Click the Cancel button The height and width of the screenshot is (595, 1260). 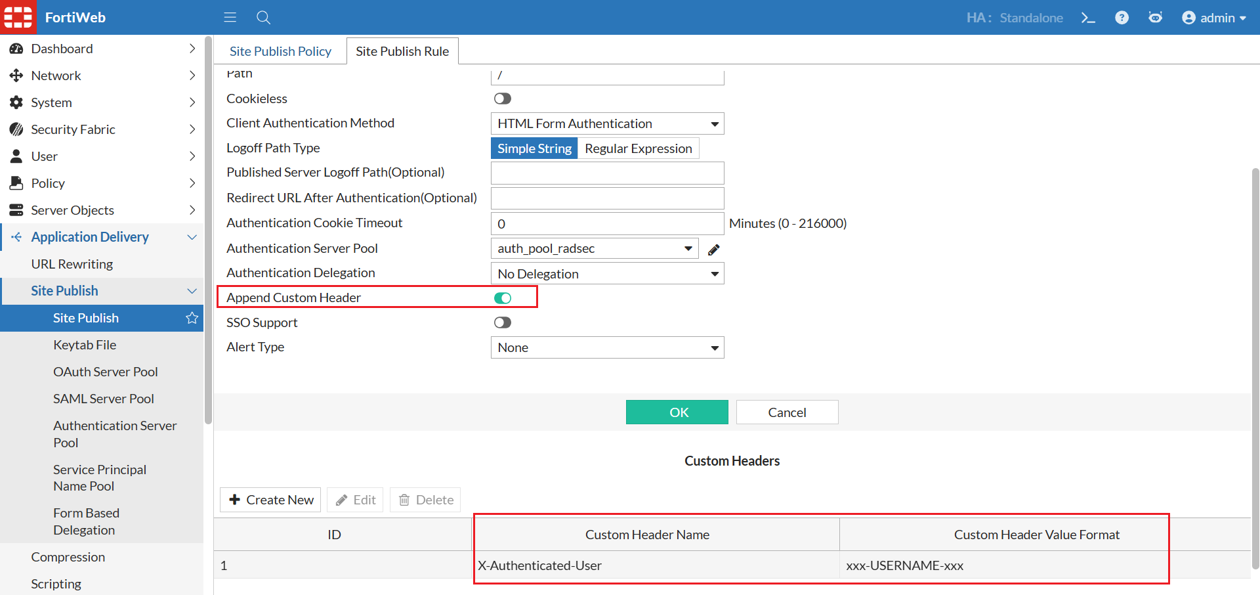click(x=787, y=412)
